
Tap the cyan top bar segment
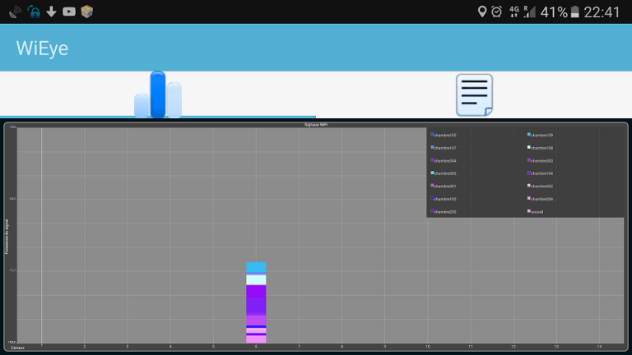[x=256, y=267]
